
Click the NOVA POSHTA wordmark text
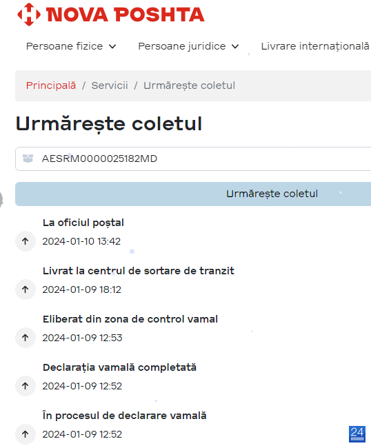(126, 14)
